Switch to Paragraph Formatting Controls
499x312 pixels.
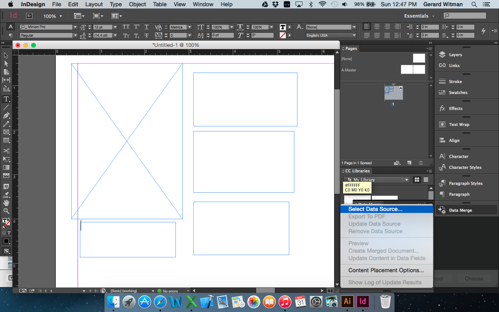11,35
